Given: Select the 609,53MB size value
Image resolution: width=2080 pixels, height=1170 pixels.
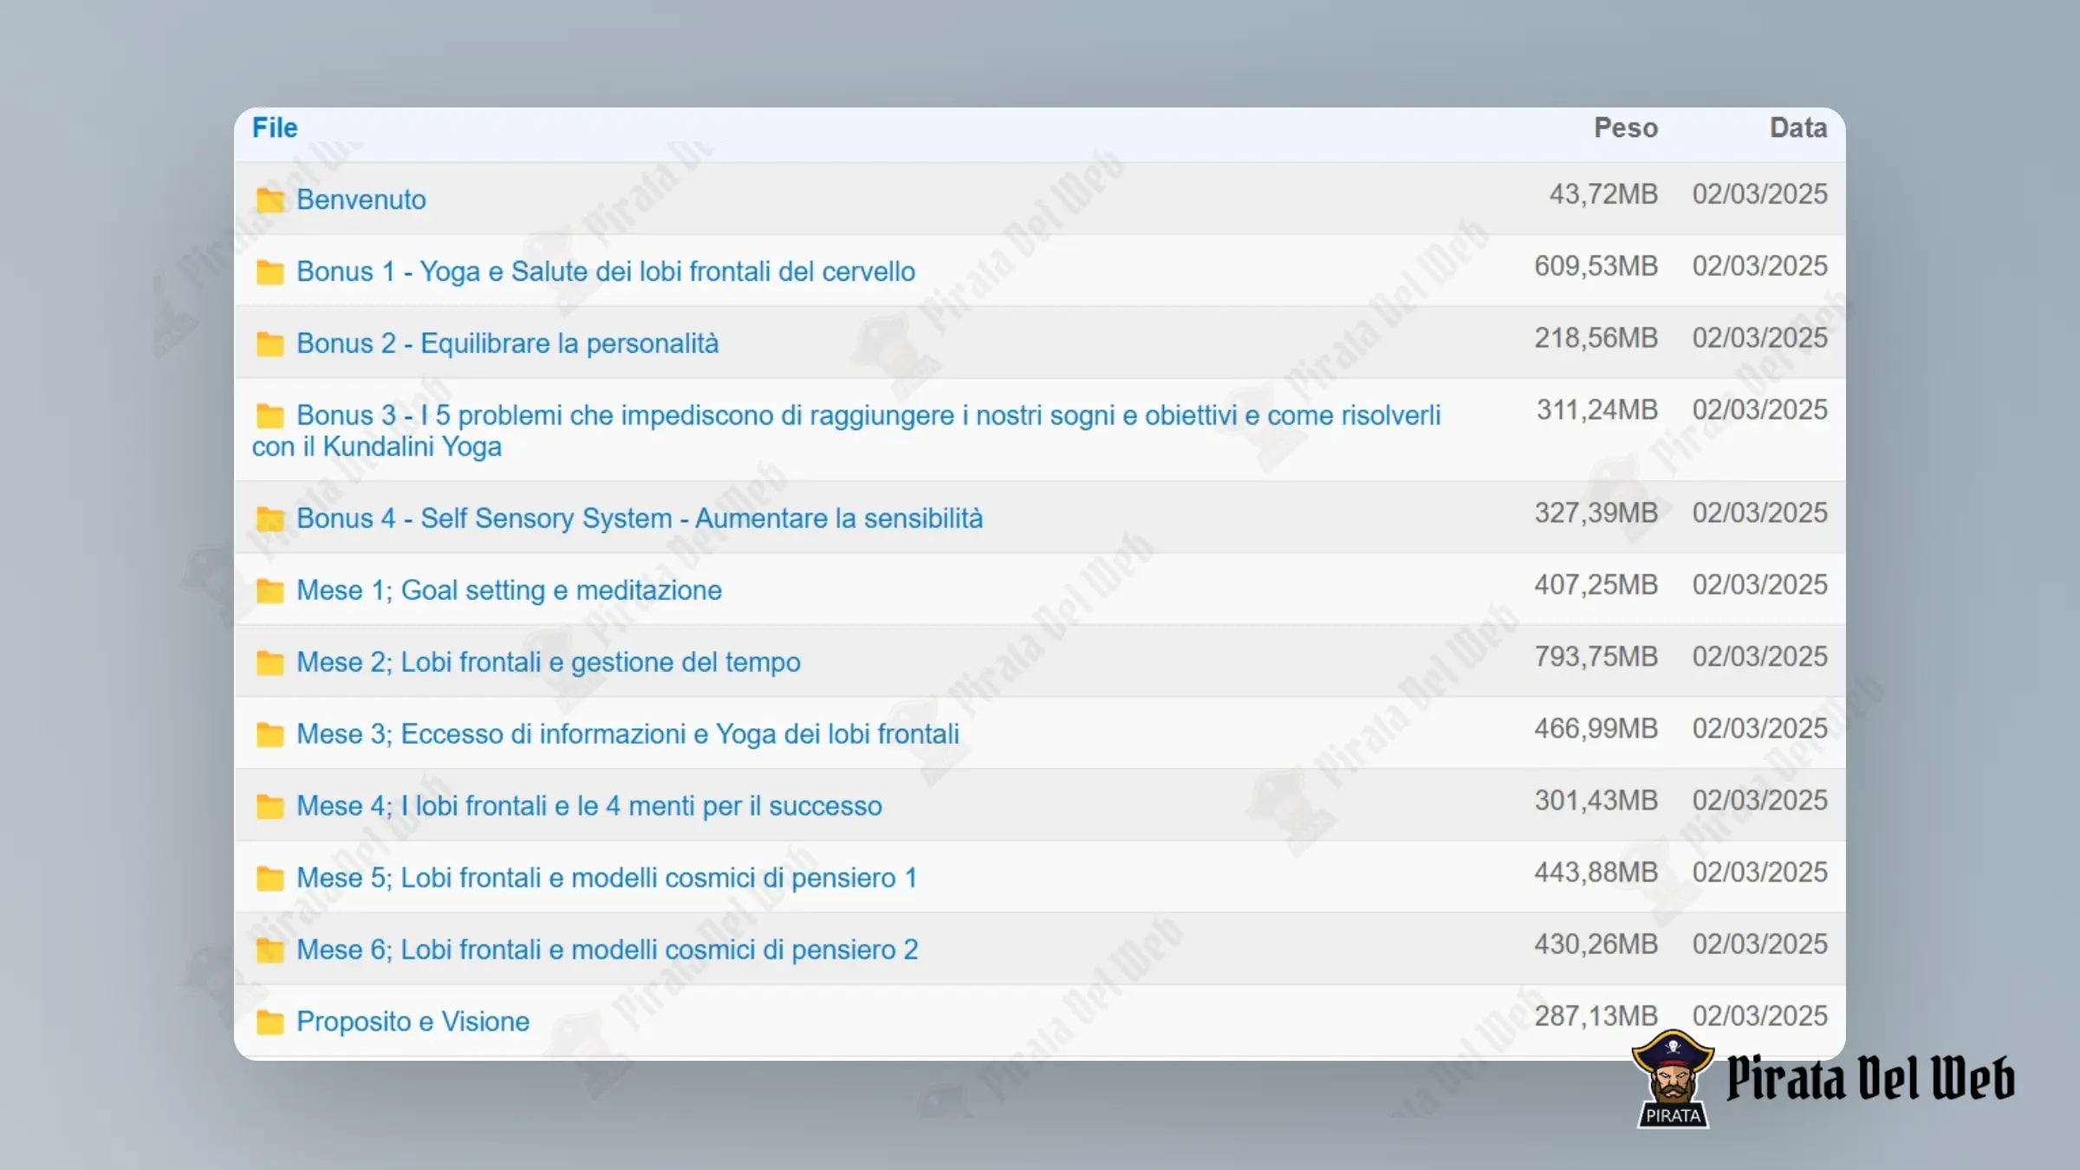Looking at the screenshot, I should pos(1596,266).
